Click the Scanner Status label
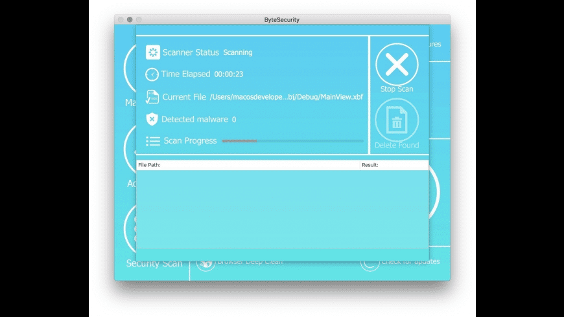 tap(191, 52)
